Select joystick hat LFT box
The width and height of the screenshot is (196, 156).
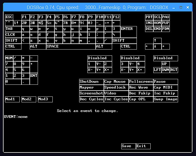point(157,70)
